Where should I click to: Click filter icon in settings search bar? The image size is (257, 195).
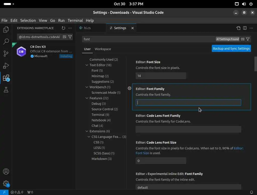(248, 39)
